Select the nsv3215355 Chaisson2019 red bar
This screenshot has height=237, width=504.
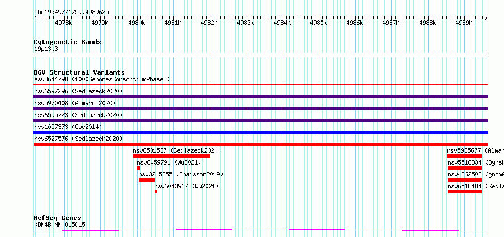[x=147, y=180]
